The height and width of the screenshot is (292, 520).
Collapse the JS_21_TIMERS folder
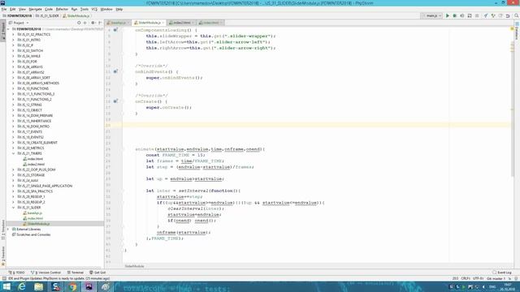click(x=13, y=153)
